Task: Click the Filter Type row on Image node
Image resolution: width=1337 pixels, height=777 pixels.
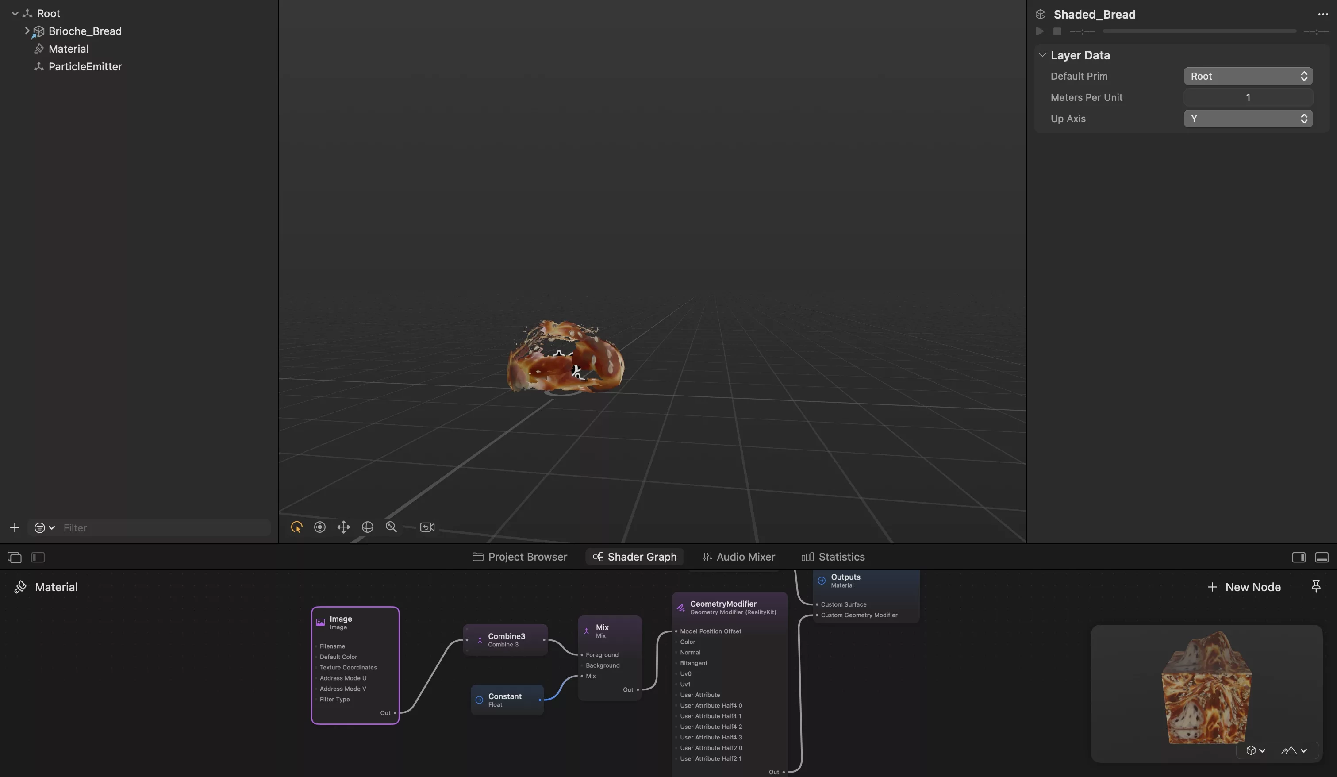Action: coord(334,699)
